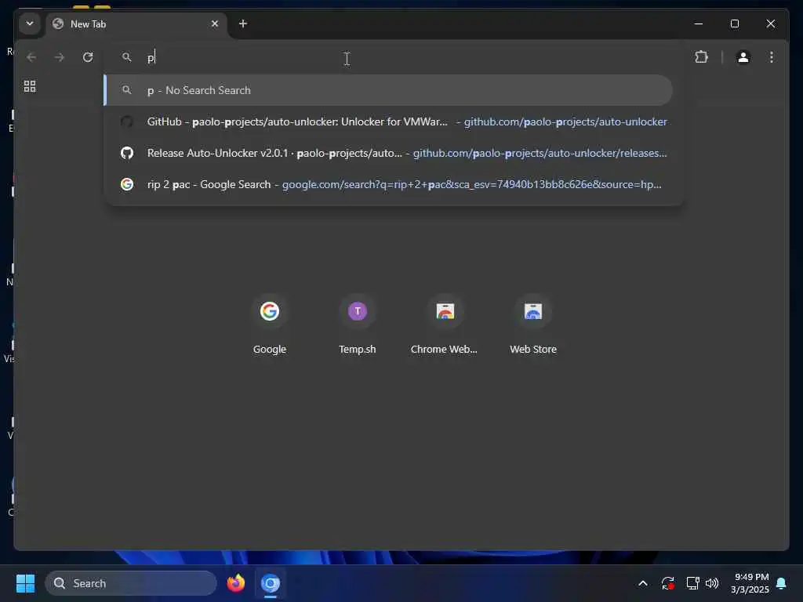Click the magnifier icon beside first suggestion
Screen dimensions: 803x602
[x=126, y=90]
